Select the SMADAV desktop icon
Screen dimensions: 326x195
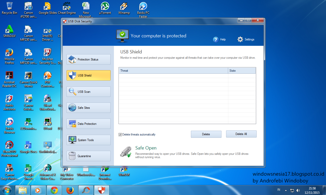[x=9, y=31]
